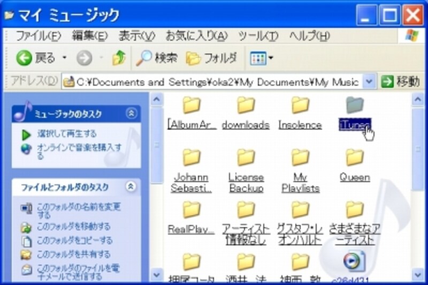This screenshot has width=428, height=285.
Task: Open the ヘルプ(H) menu
Action: (x=310, y=36)
